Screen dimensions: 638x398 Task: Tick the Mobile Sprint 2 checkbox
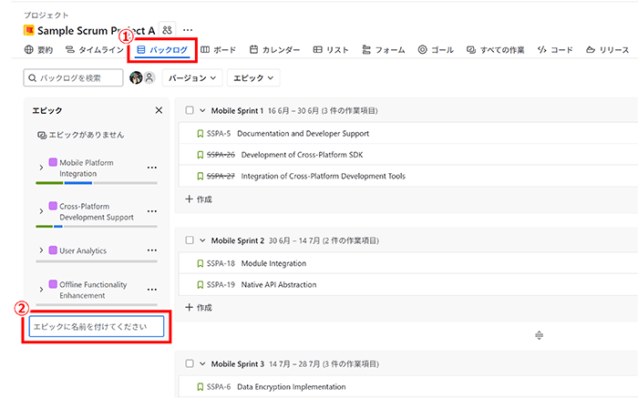click(190, 241)
